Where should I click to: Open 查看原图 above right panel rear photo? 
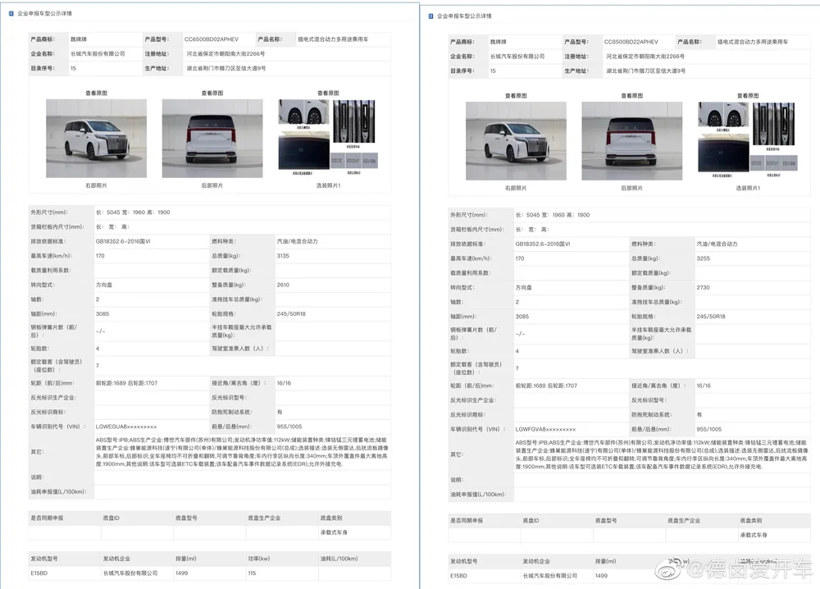[631, 96]
